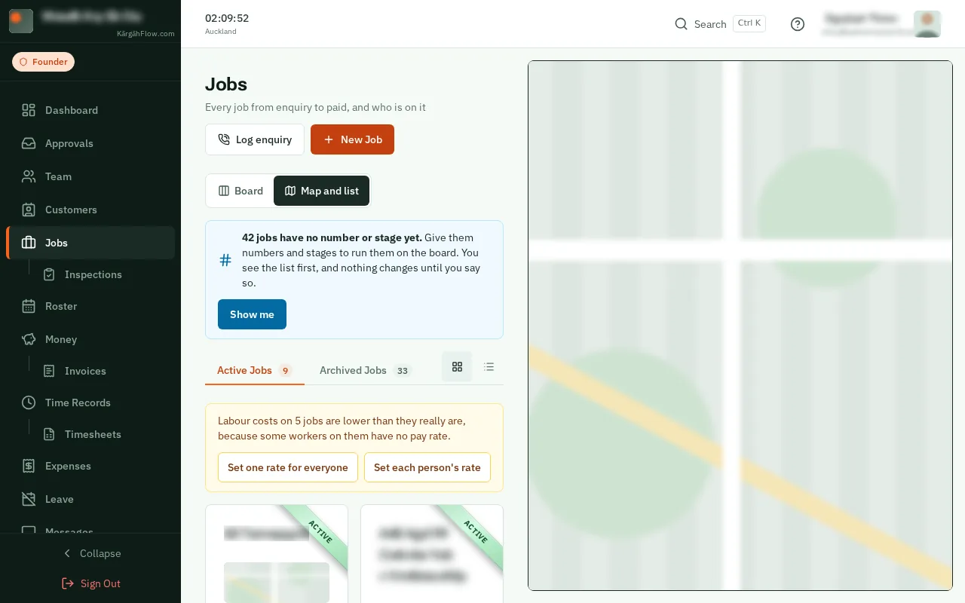
Task: Click the hash icon in numbering notice
Action: (x=225, y=260)
